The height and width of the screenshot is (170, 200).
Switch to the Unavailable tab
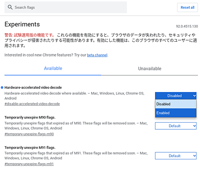click(149, 69)
